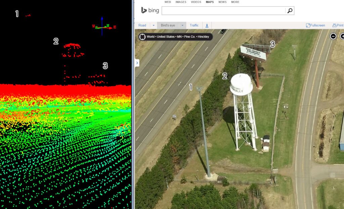Open the Road view dropdown arrow
Image resolution: width=344 pixels, height=209 pixels.
point(154,26)
